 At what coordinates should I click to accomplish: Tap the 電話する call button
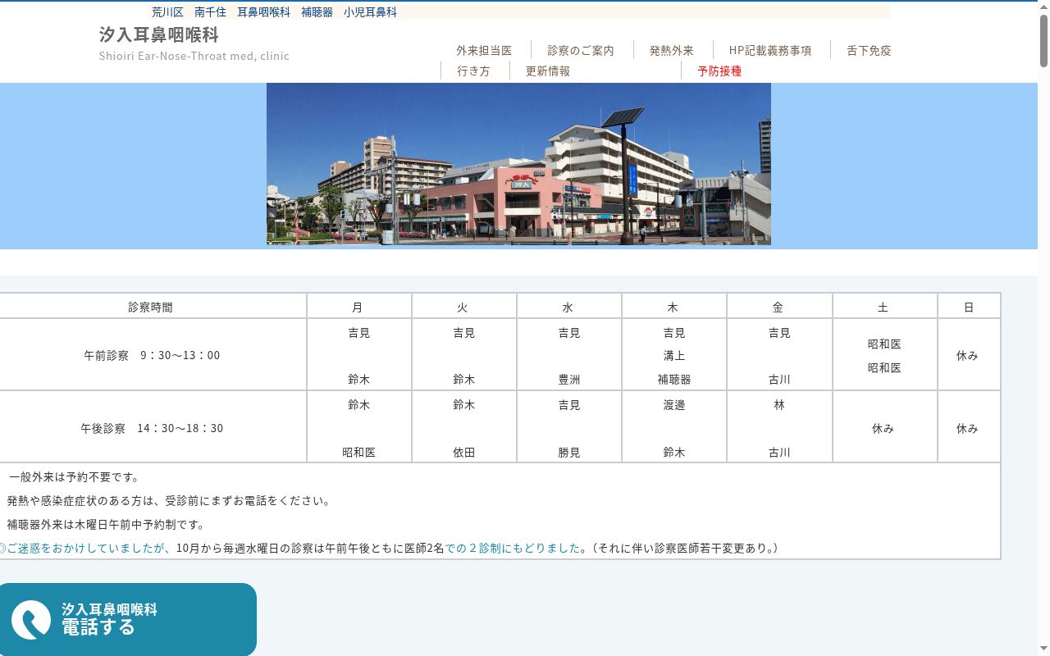[x=128, y=619]
